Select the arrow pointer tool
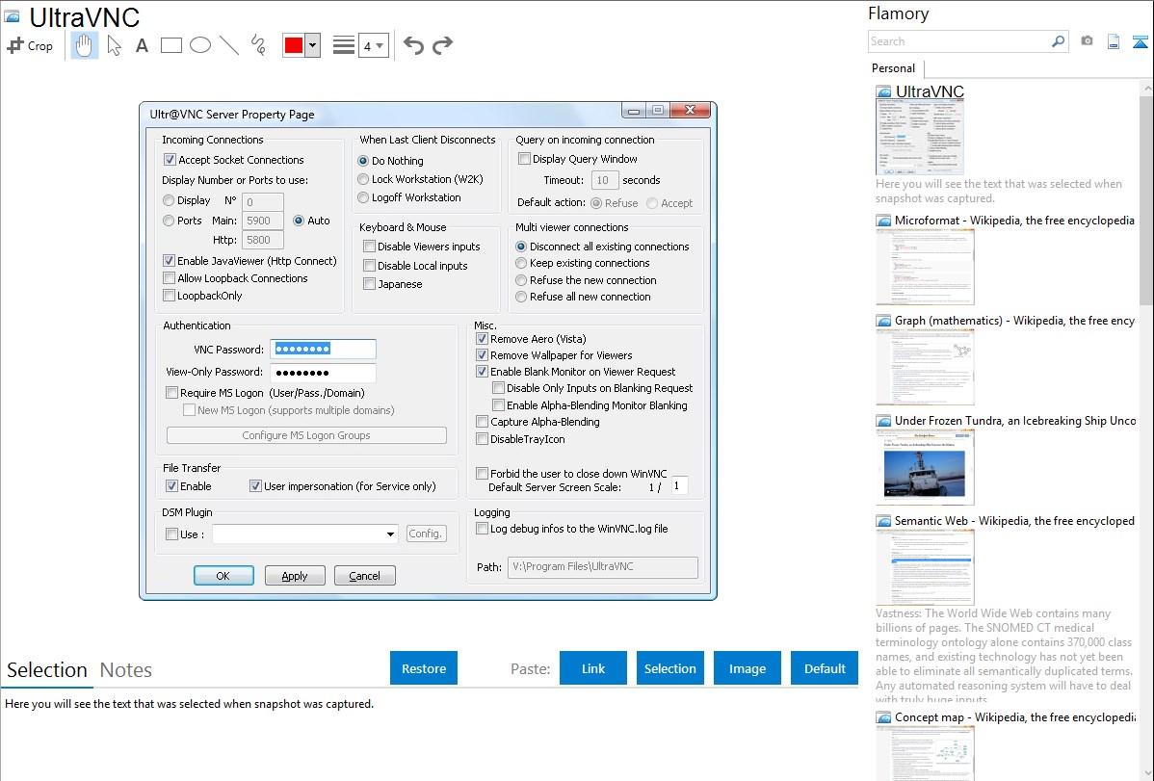 tap(114, 45)
